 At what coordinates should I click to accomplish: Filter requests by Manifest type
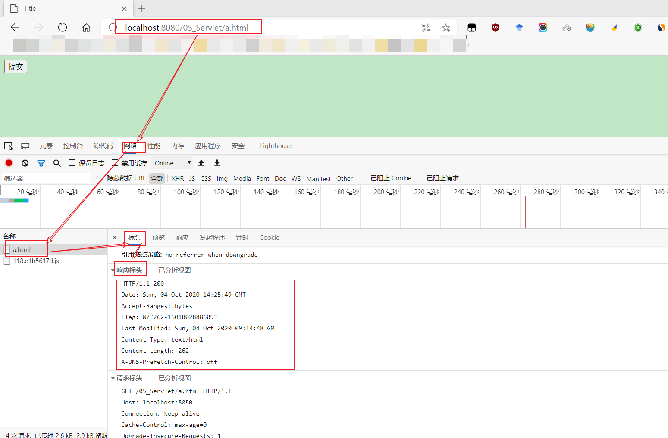(x=319, y=178)
